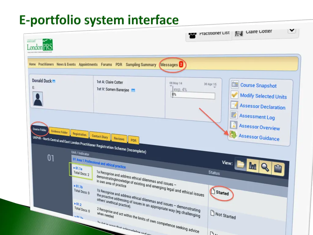This screenshot has width=313, height=235.
Task: Go to Practitioners menu item
Action: (46, 64)
